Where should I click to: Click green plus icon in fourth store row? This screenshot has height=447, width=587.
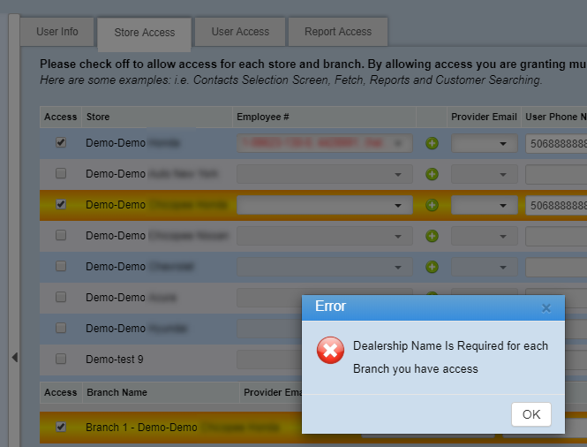pos(432,236)
